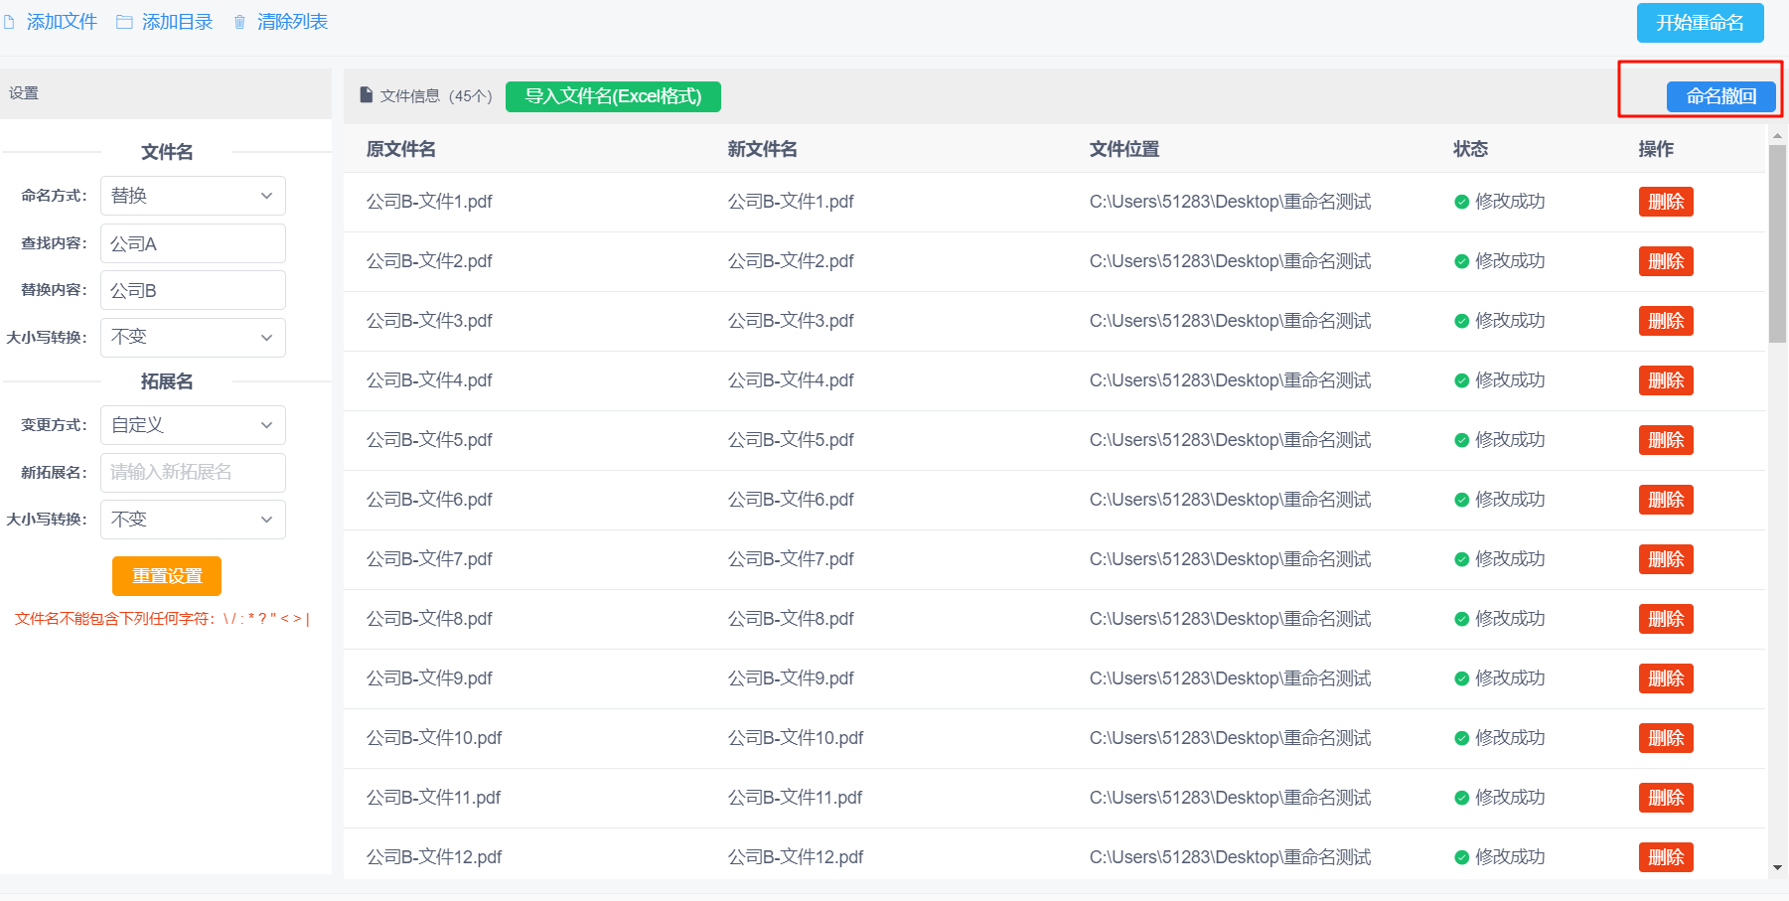This screenshot has height=901, width=1789.
Task: Click the green success icon for 公司B-文件1.pdf
Action: pos(1461,202)
